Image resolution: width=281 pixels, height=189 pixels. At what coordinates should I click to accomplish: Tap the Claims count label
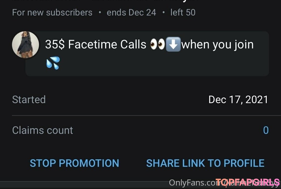42,130
